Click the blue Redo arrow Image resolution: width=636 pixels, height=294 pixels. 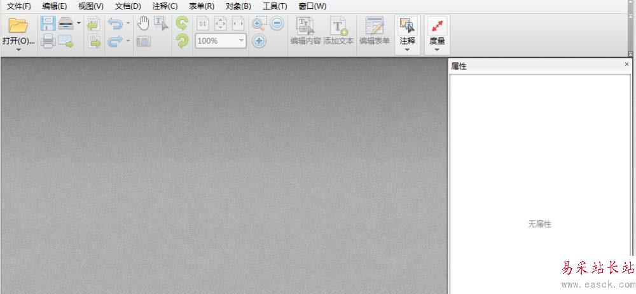[x=115, y=41]
